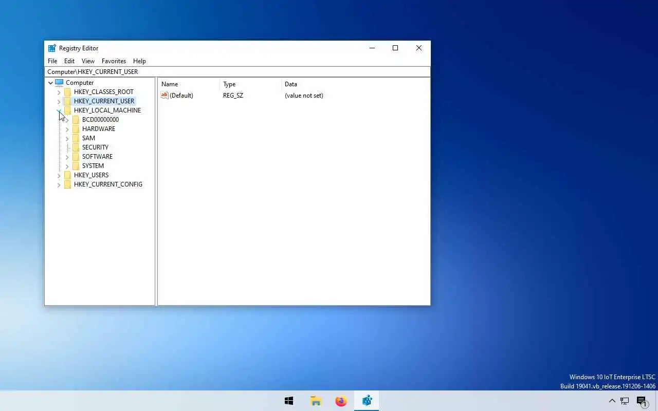Image resolution: width=658 pixels, height=411 pixels.
Task: Open the Favorites menu
Action: tap(114, 61)
